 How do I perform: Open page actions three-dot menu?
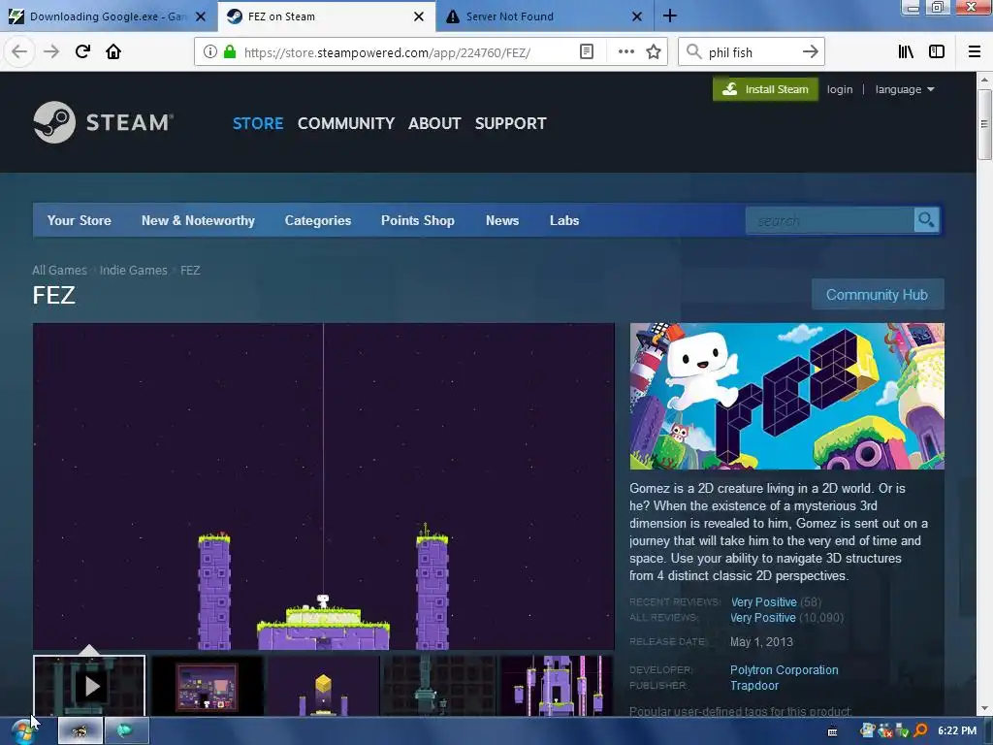coord(625,52)
